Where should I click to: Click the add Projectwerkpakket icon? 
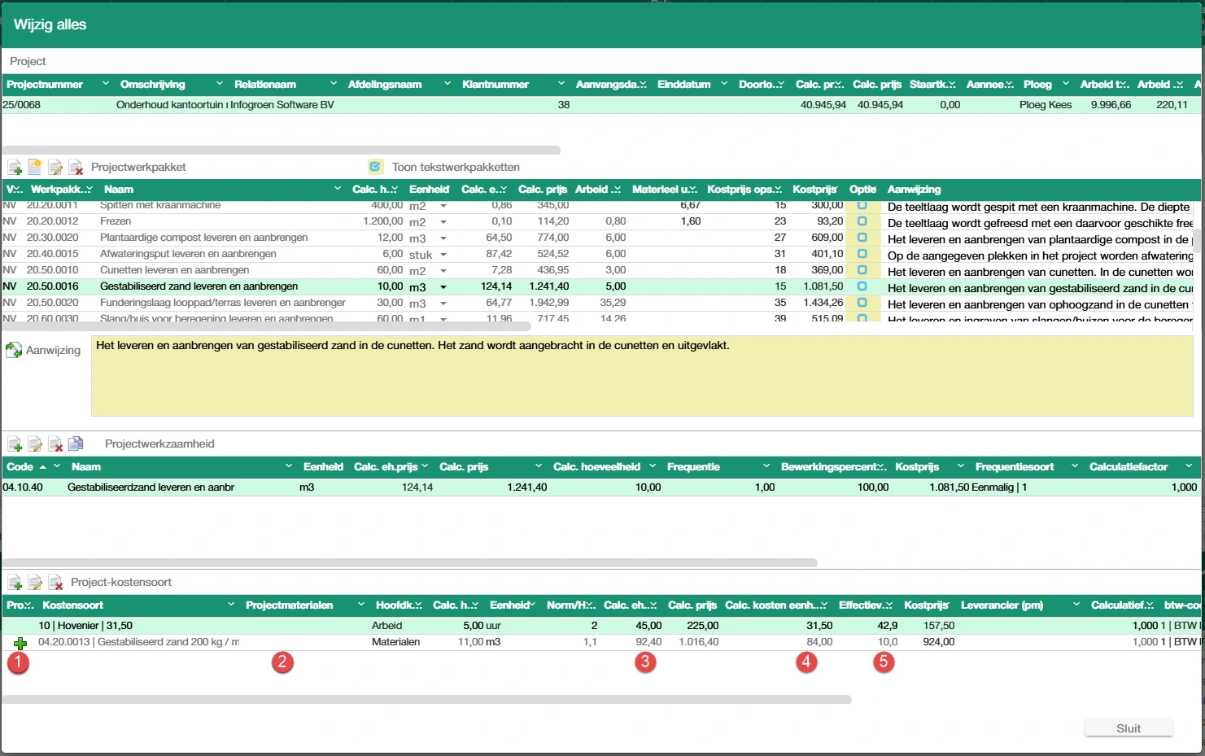(x=15, y=168)
